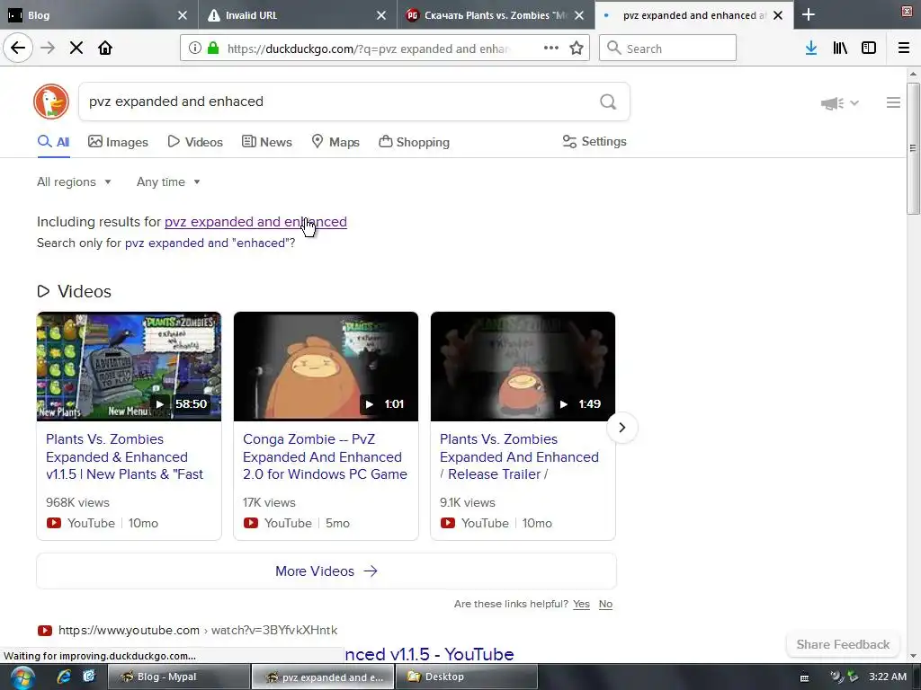Open Blog - Mypal taskbar button
Screen dimensions: 921x690
tap(179, 677)
